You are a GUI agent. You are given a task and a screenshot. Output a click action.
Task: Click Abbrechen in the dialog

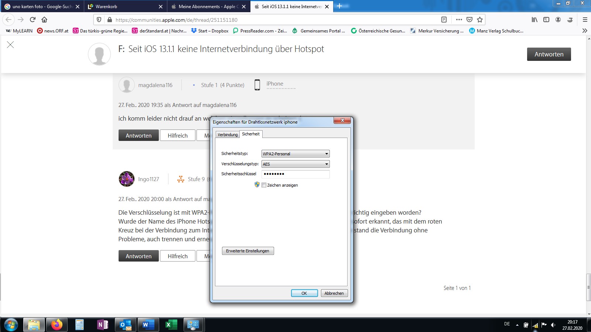pyautogui.click(x=334, y=293)
